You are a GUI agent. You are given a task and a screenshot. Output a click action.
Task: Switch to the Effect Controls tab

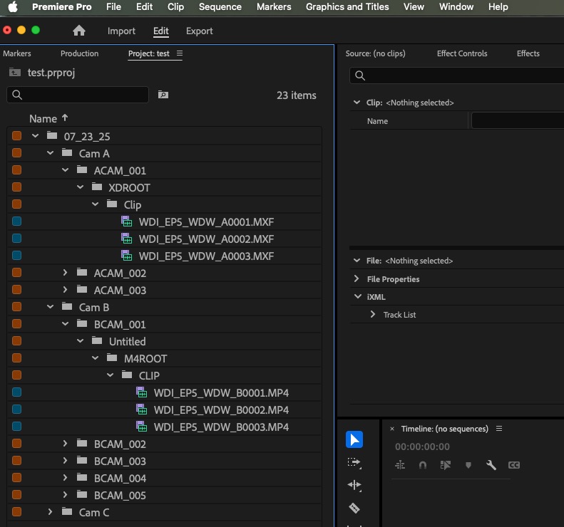click(462, 53)
